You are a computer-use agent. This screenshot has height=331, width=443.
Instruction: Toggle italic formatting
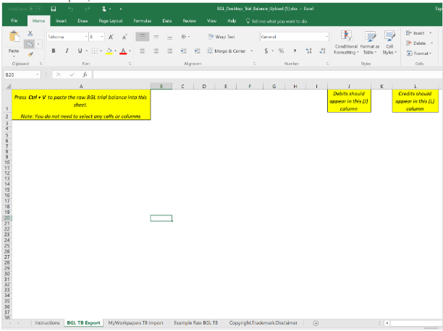pos(67,51)
